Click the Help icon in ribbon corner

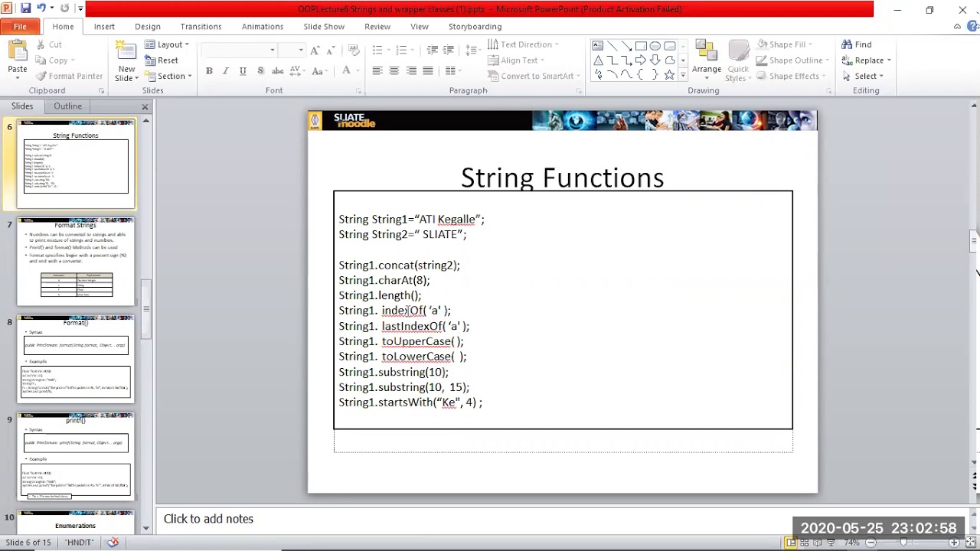(x=970, y=26)
